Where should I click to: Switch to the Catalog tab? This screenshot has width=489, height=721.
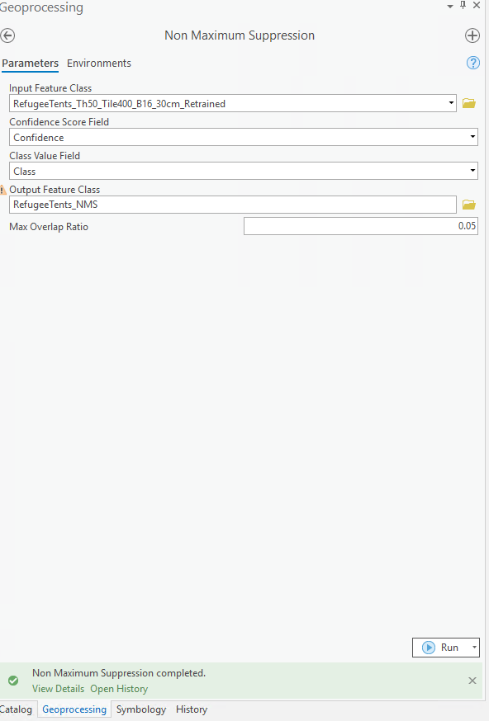(x=17, y=709)
